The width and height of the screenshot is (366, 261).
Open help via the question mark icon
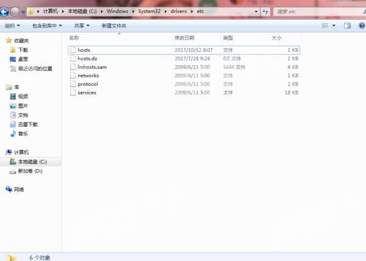(x=362, y=26)
